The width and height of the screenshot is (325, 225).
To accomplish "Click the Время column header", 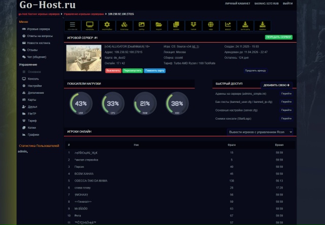I will [x=279, y=145].
